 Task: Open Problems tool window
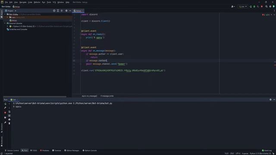[x=44, y=150]
